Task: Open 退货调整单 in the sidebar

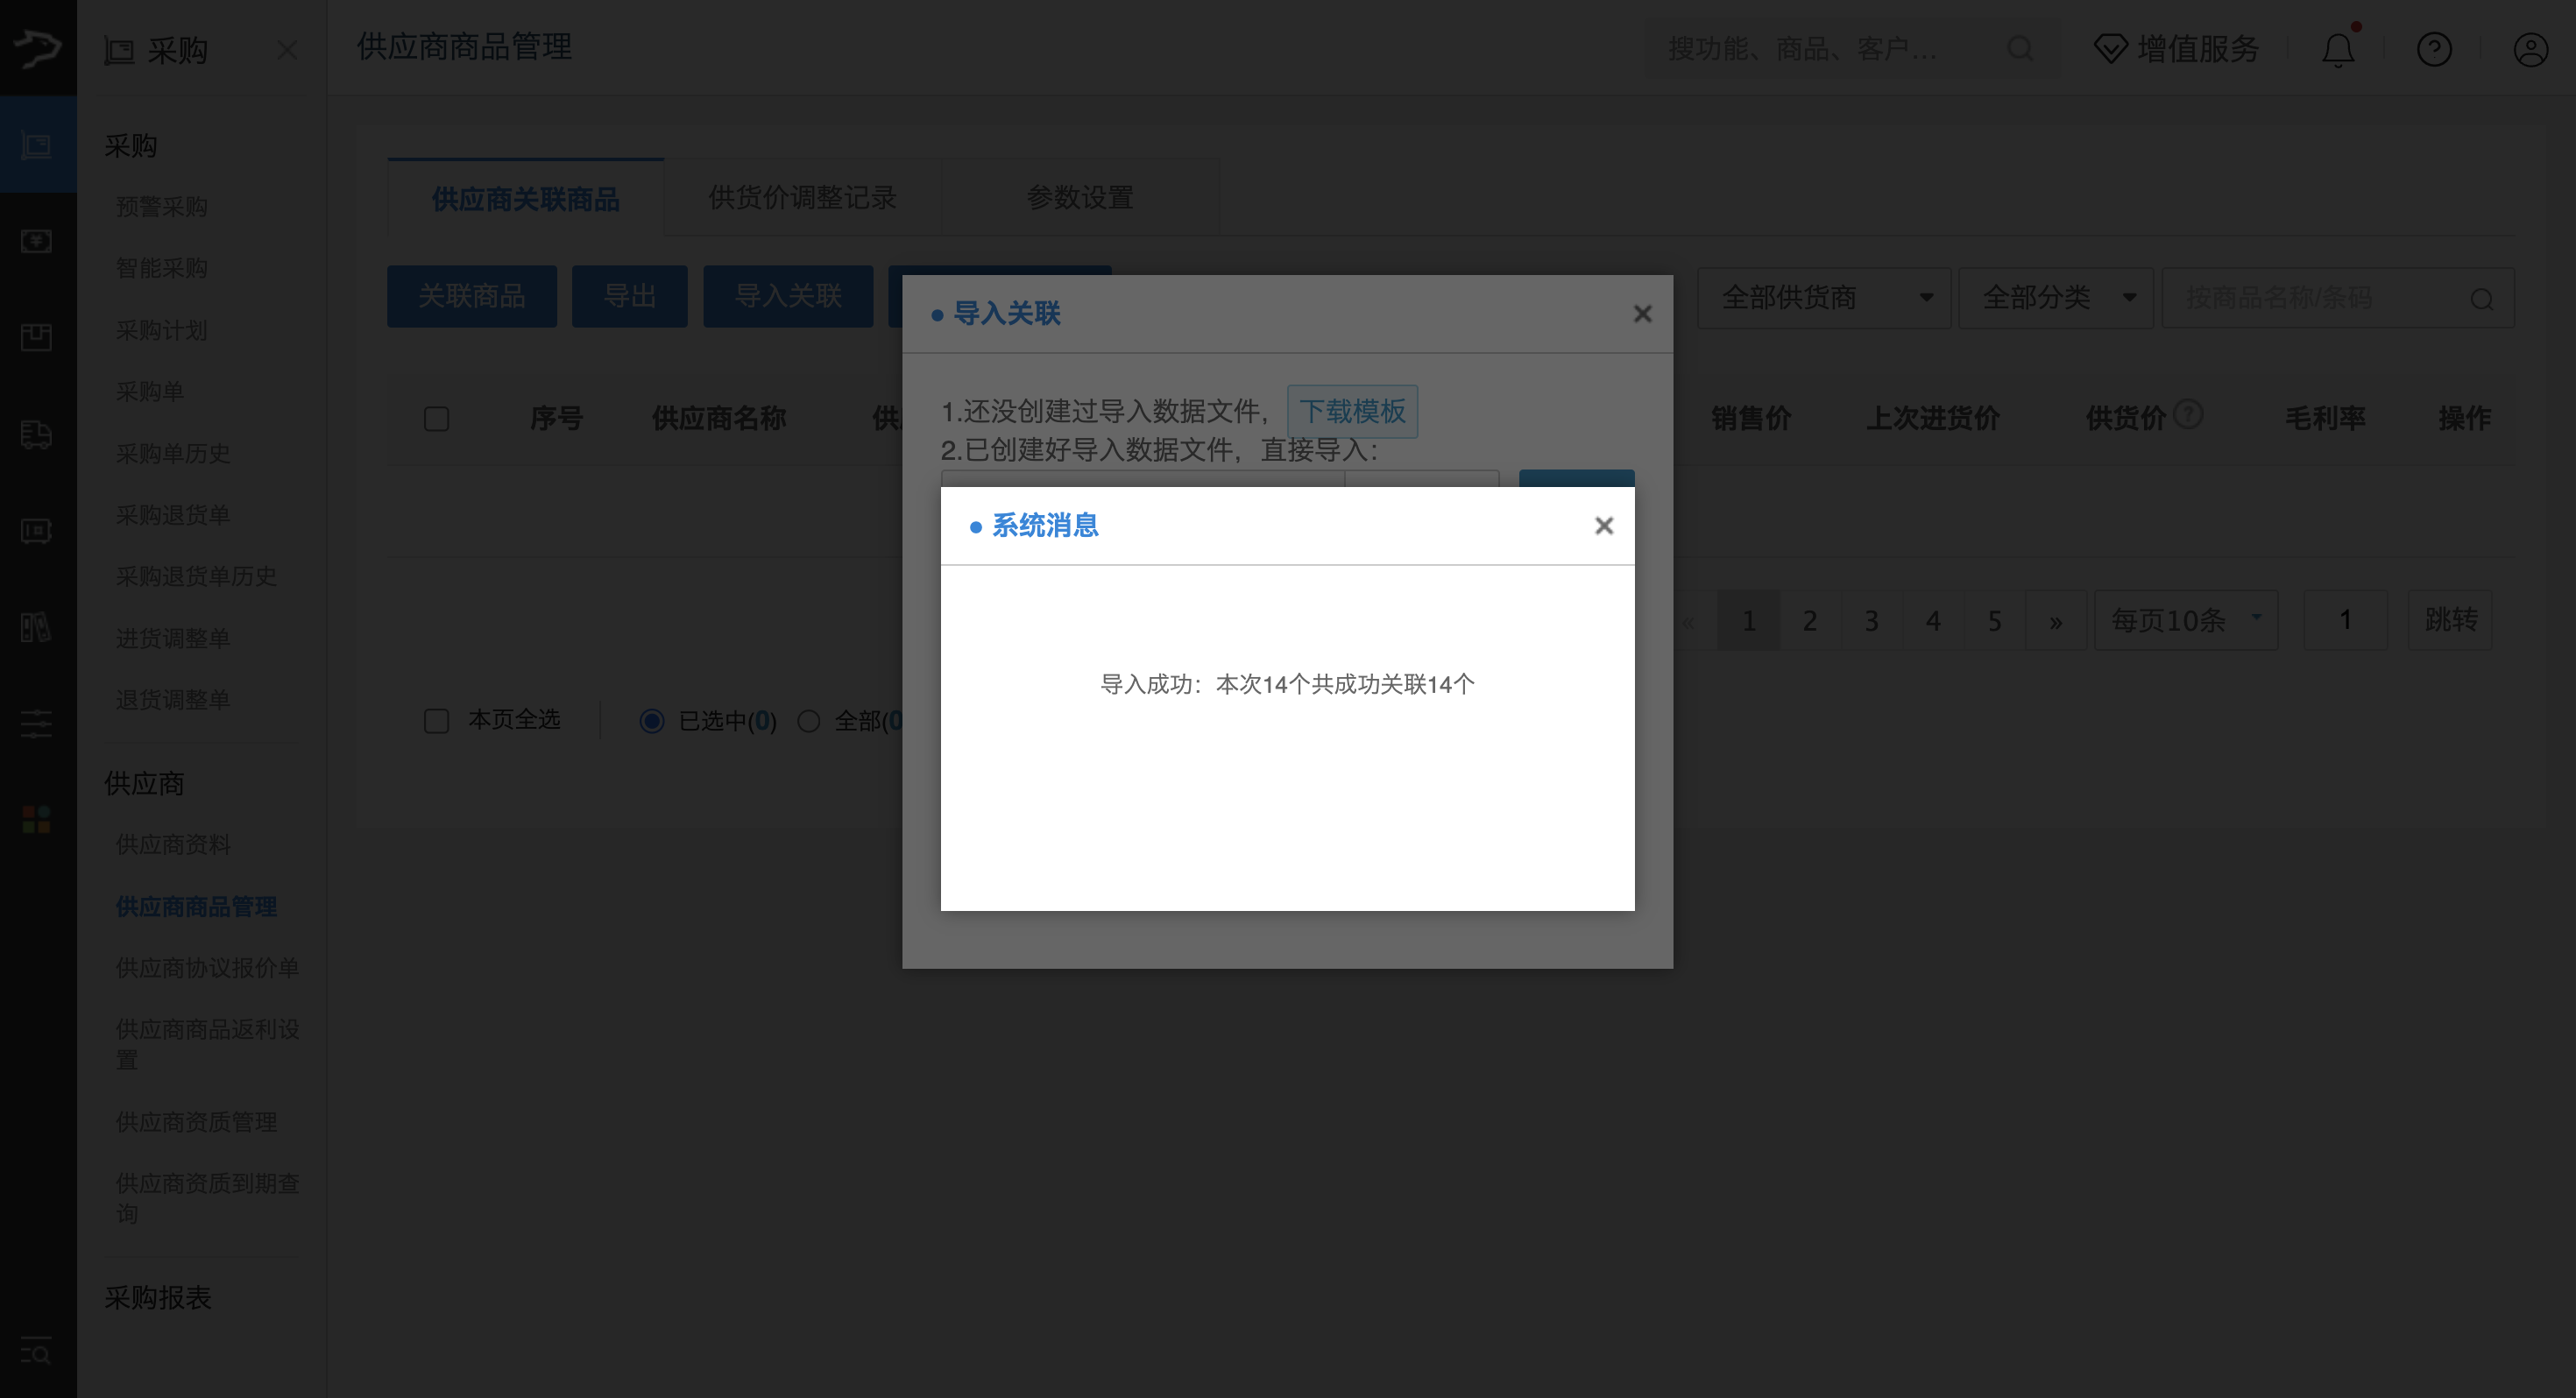Action: [x=173, y=699]
